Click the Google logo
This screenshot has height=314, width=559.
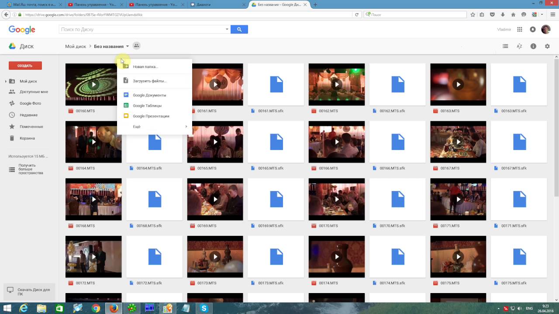22,30
